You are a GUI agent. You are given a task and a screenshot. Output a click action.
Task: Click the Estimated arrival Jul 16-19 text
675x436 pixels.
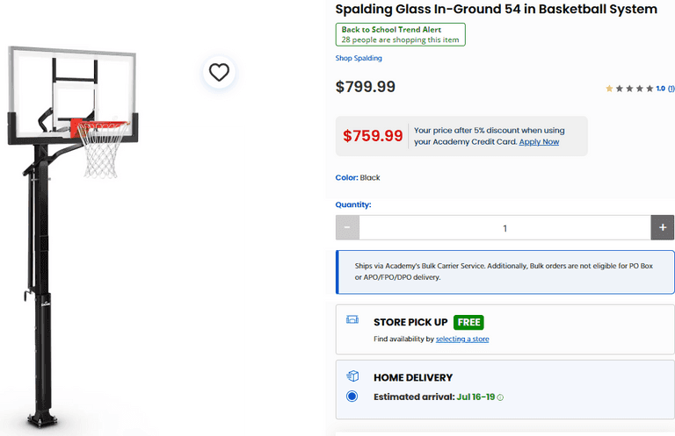click(x=434, y=397)
